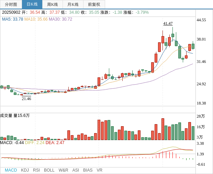This screenshot has height=174, width=213.
Task: Click the tallest volume bar with dotted line
Action: point(163,129)
